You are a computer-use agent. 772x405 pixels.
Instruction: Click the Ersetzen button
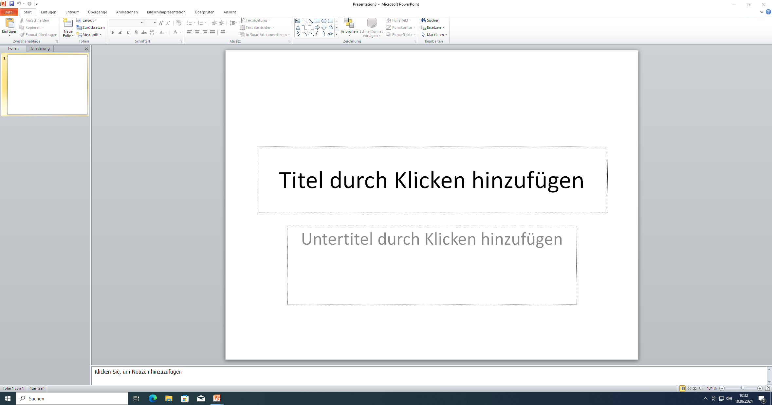pyautogui.click(x=433, y=27)
